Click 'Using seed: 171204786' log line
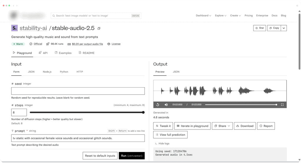Image resolution: width=301 pixels, height=163 pixels. click(171, 151)
